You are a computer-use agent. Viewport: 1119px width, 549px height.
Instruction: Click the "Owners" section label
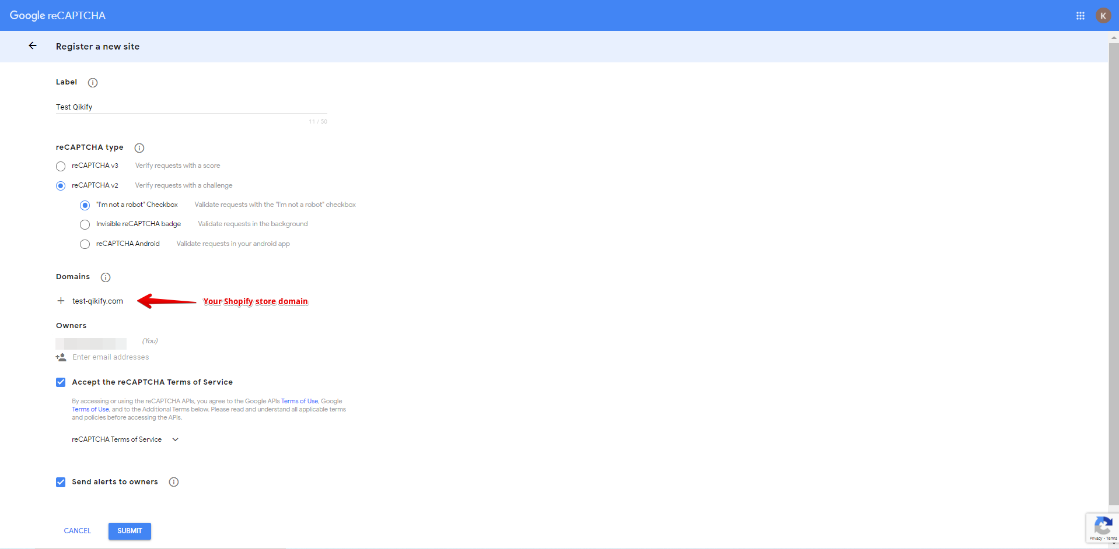tap(71, 326)
